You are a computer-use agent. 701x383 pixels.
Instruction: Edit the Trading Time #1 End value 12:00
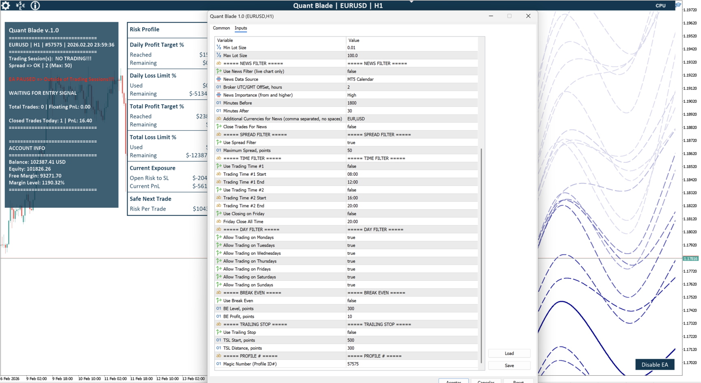coord(412,182)
